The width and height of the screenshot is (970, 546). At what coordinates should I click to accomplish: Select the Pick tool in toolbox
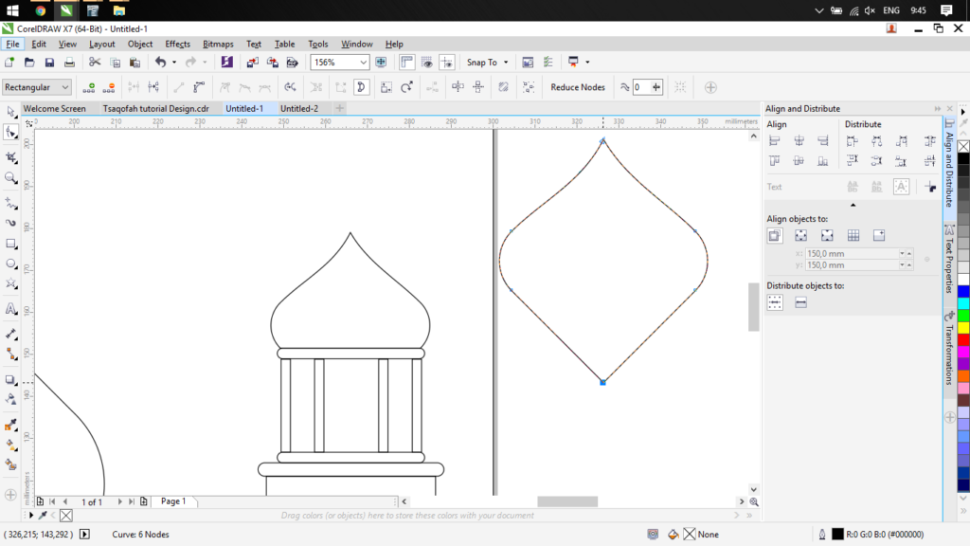tap(11, 112)
